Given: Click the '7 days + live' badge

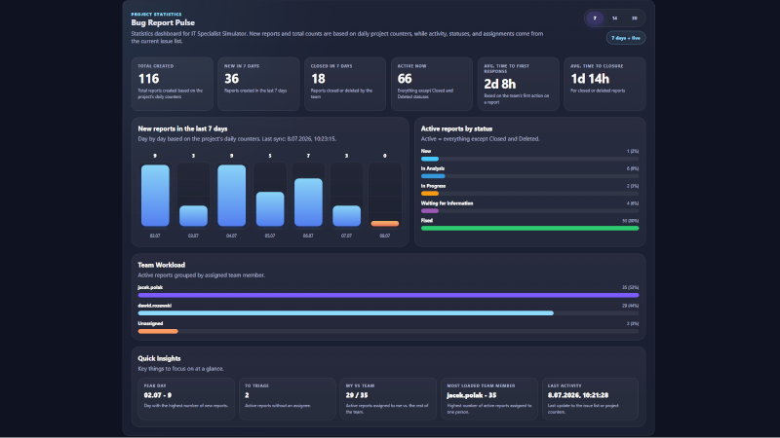Looking at the screenshot, I should (x=626, y=38).
